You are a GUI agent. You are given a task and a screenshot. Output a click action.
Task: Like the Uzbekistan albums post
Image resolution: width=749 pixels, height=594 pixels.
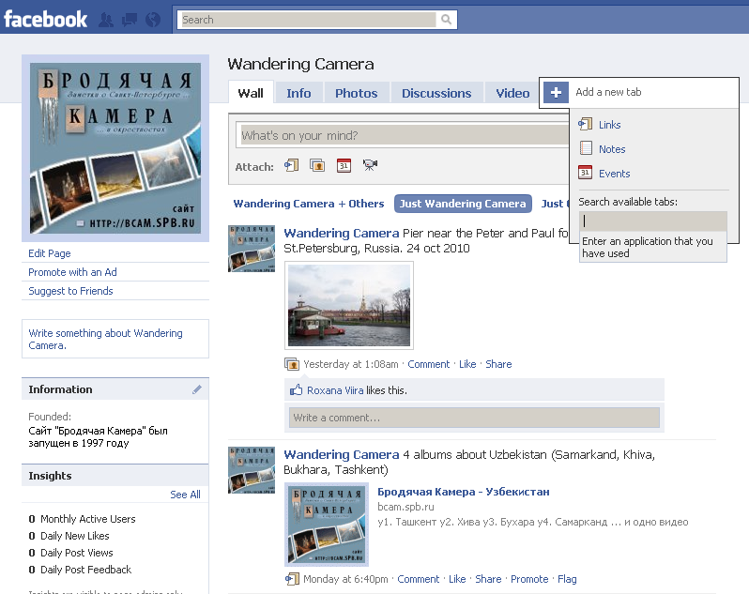pyautogui.click(x=457, y=579)
